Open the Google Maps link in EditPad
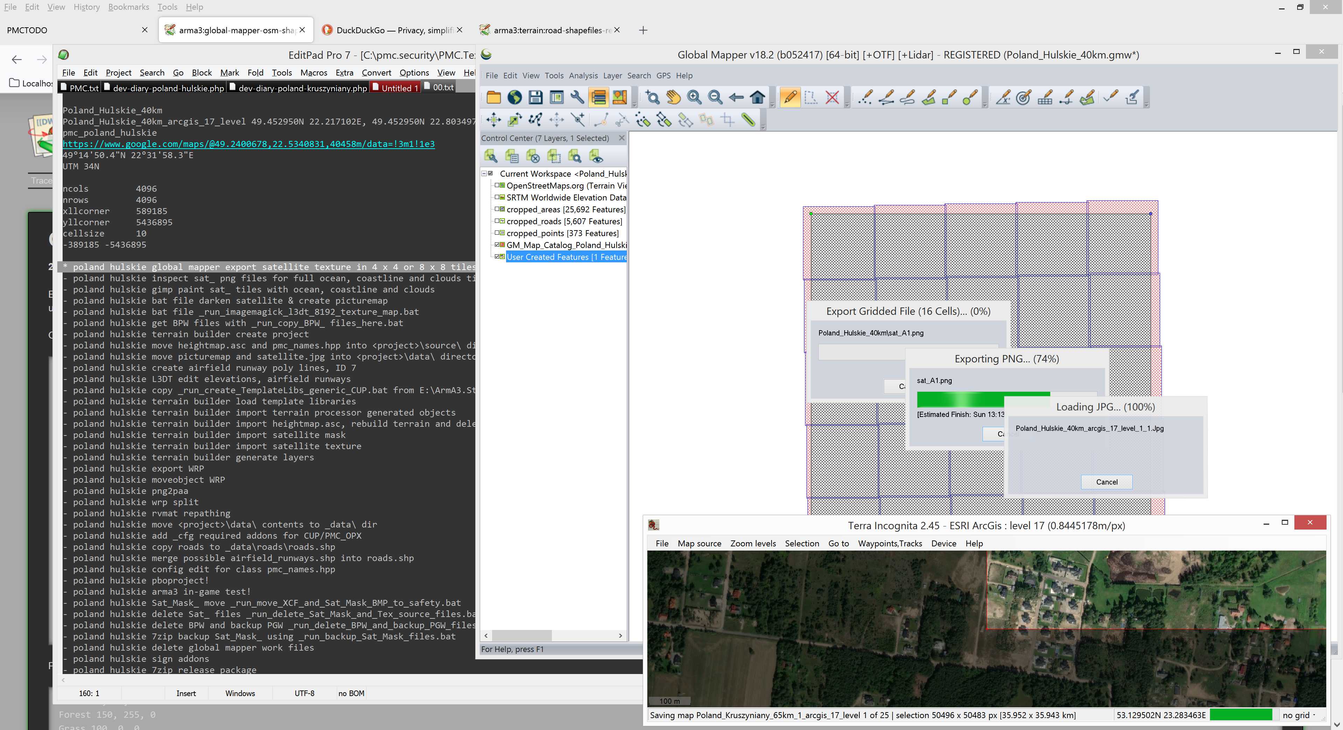Image resolution: width=1343 pixels, height=730 pixels. pyautogui.click(x=249, y=144)
